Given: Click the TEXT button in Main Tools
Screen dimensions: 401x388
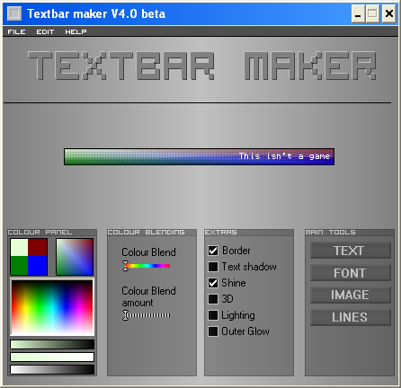Looking at the screenshot, I should 351,251.
